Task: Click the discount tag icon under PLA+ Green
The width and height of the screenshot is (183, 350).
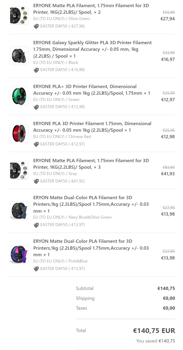Action: (x=36, y=107)
